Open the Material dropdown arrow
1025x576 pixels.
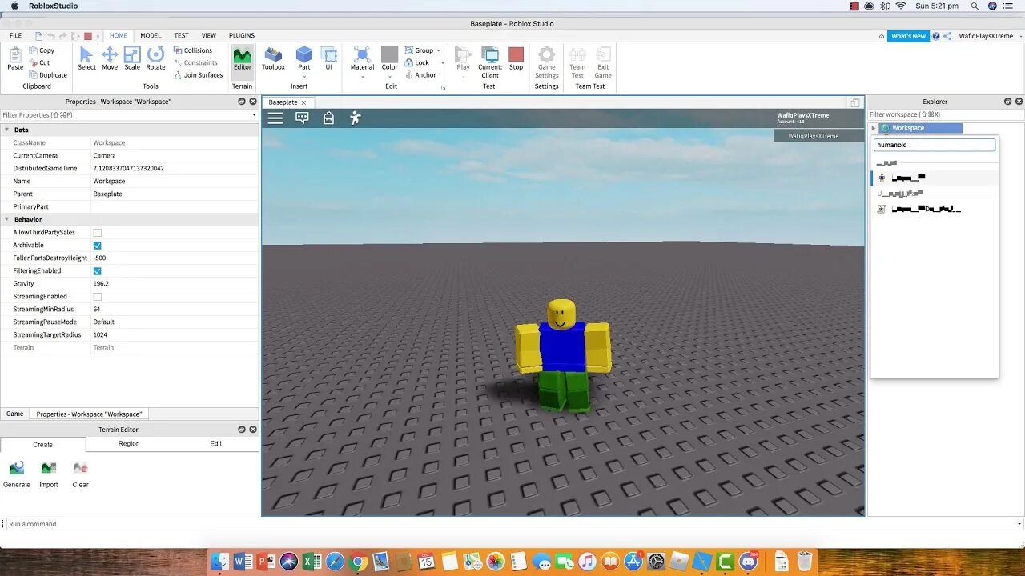[x=362, y=77]
